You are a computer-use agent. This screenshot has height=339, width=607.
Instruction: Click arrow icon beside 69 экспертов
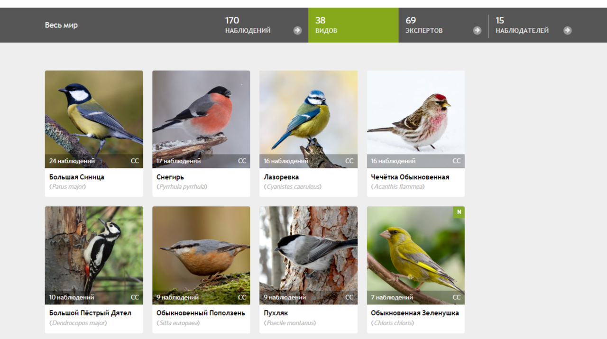[x=477, y=30]
